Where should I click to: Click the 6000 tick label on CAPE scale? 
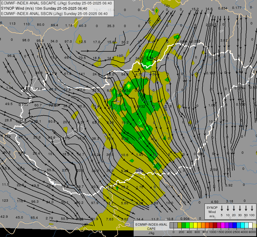click(253, 232)
